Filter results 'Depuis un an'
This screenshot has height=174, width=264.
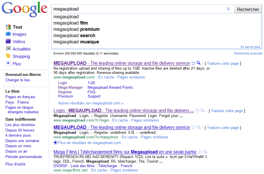pos(16,151)
